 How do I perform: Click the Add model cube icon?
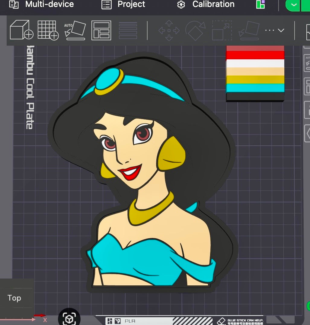point(21,30)
